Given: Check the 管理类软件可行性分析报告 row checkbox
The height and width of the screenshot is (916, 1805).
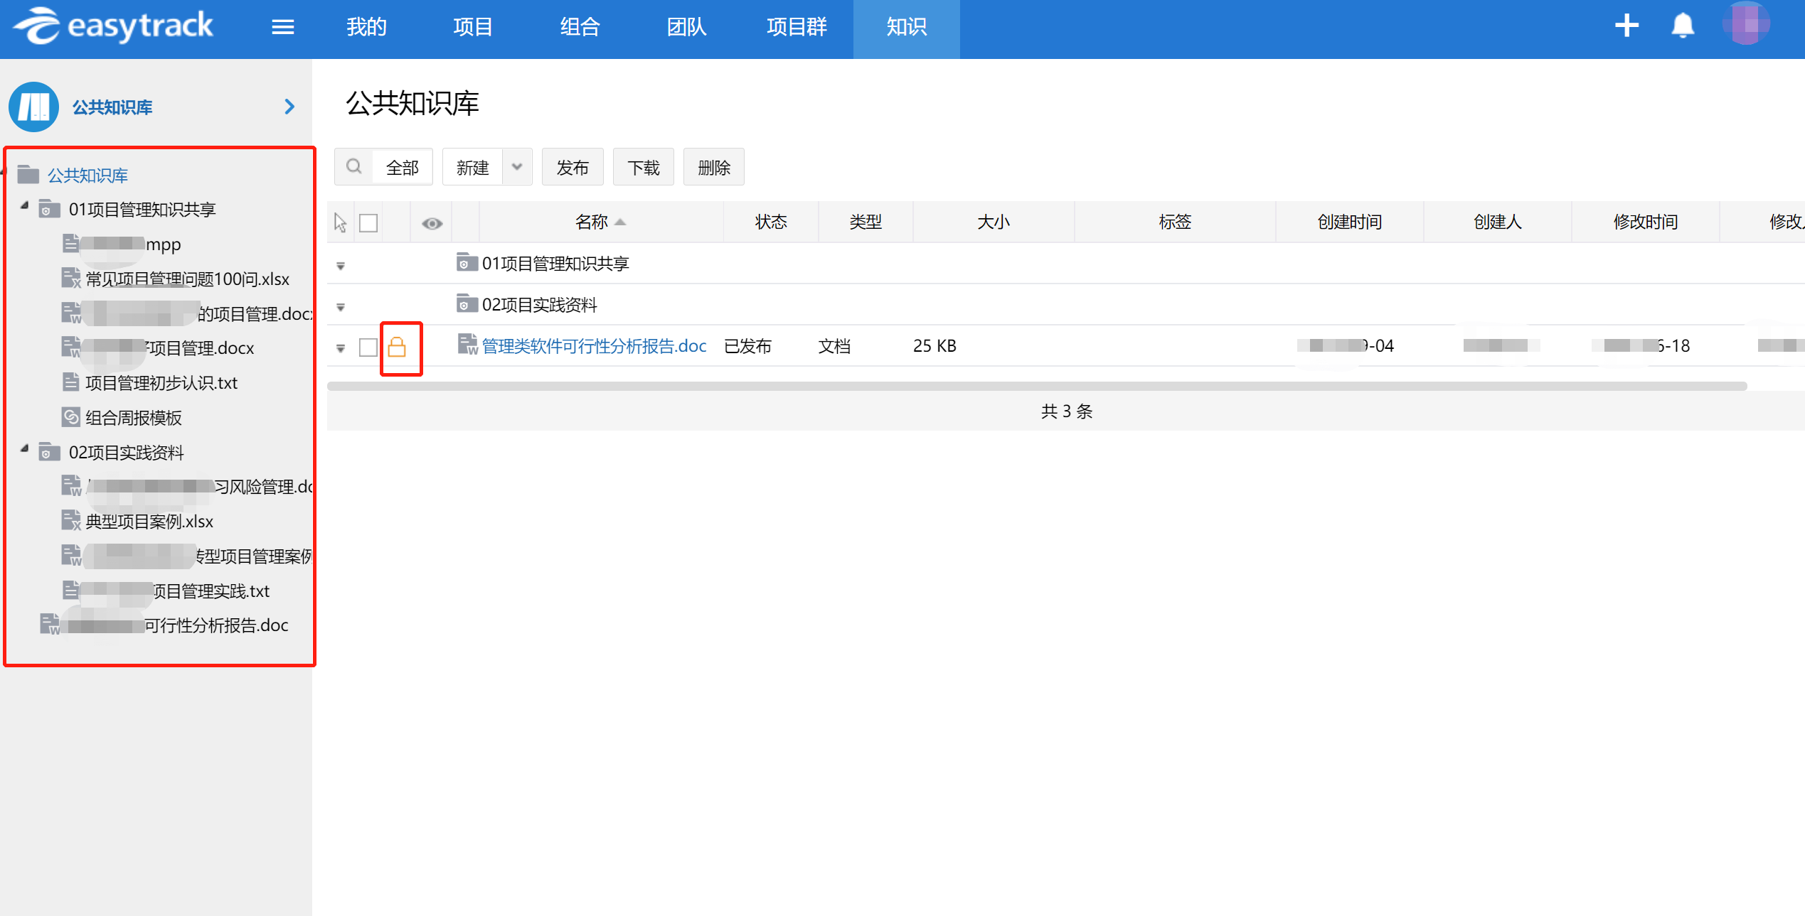Looking at the screenshot, I should (368, 347).
